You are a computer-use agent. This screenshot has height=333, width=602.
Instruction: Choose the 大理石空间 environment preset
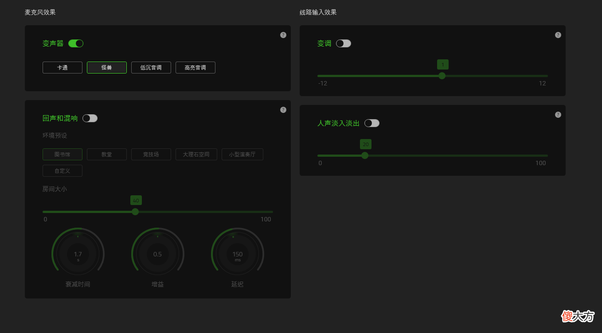(x=196, y=154)
